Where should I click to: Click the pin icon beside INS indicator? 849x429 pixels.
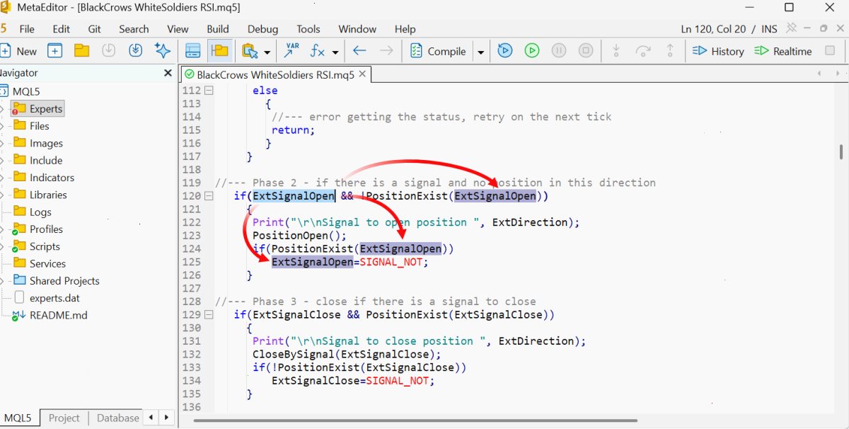791,28
